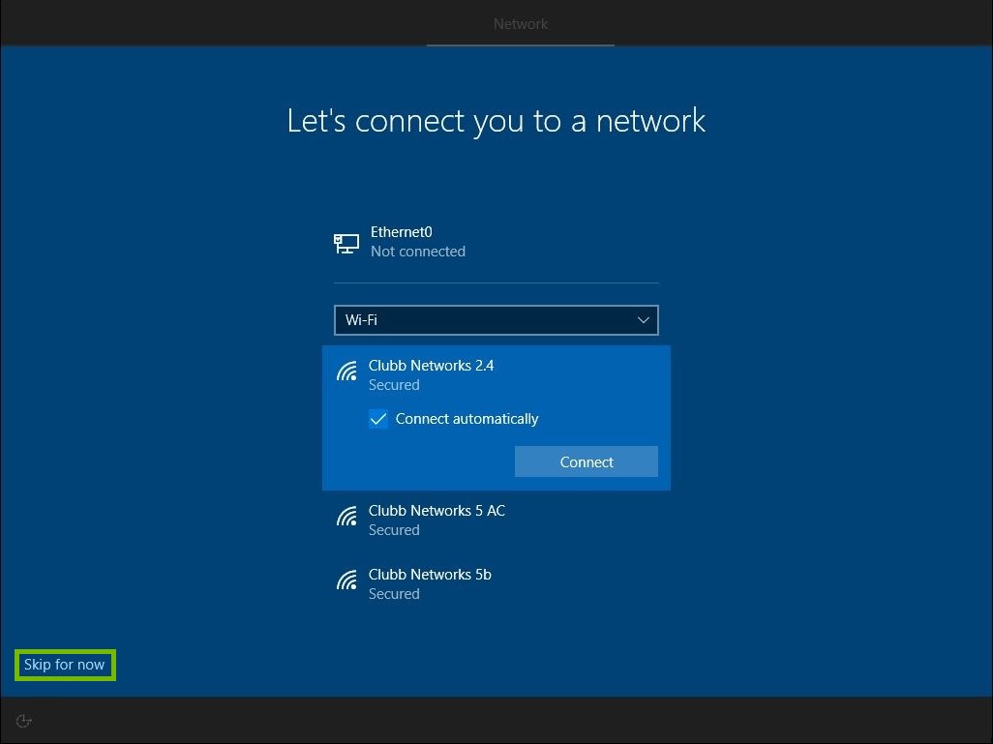Choose Skip for now to continue without network
The width and height of the screenshot is (993, 744).
[64, 665]
